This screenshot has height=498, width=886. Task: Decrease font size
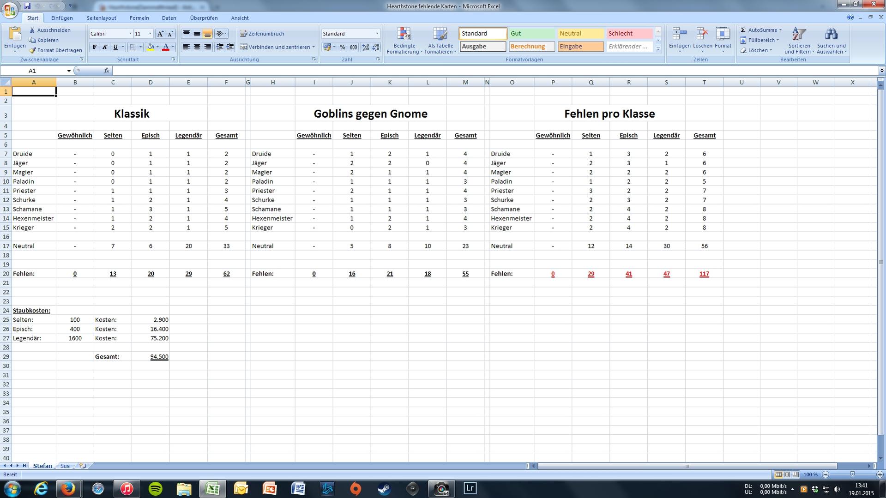coord(170,34)
